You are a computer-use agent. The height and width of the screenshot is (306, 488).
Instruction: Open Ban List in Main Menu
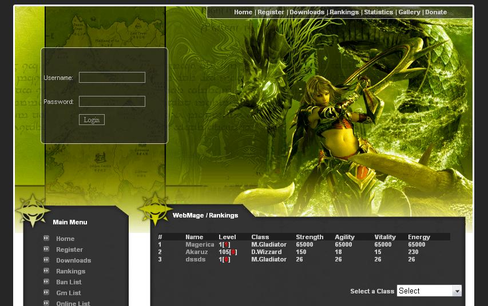coord(69,282)
